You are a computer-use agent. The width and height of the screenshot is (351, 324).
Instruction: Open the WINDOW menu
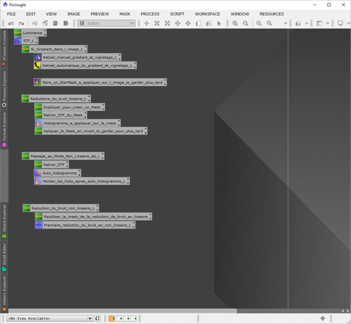pyautogui.click(x=240, y=14)
